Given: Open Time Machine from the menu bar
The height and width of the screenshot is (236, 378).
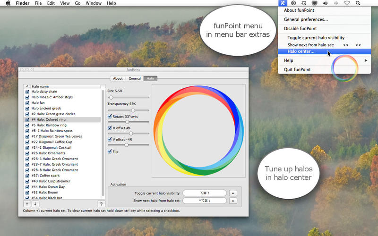Looking at the screenshot, I should pyautogui.click(x=304, y=3).
